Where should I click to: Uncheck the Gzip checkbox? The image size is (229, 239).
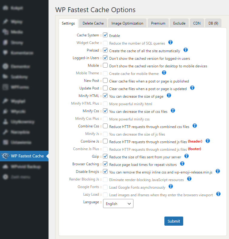pyautogui.click(x=105, y=157)
